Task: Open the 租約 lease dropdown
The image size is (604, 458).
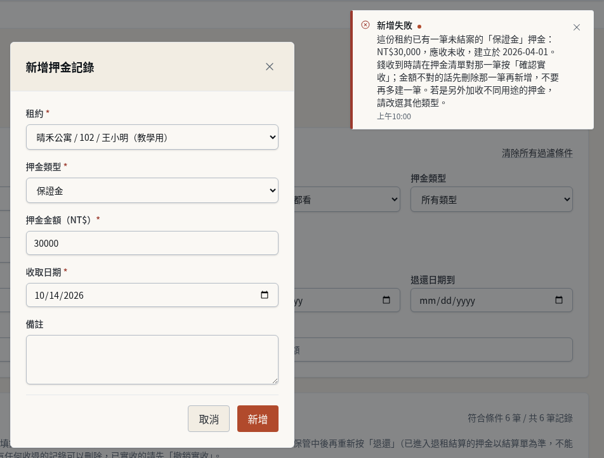Action: click(x=152, y=137)
